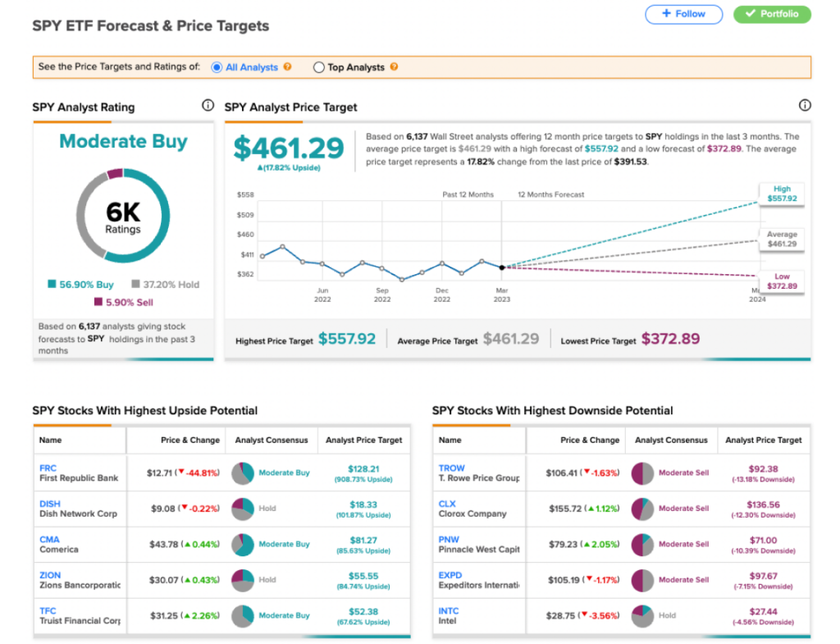This screenshot has height=644, width=840.
Task: Click the 6K Ratings donut chart
Action: pyautogui.click(x=123, y=216)
